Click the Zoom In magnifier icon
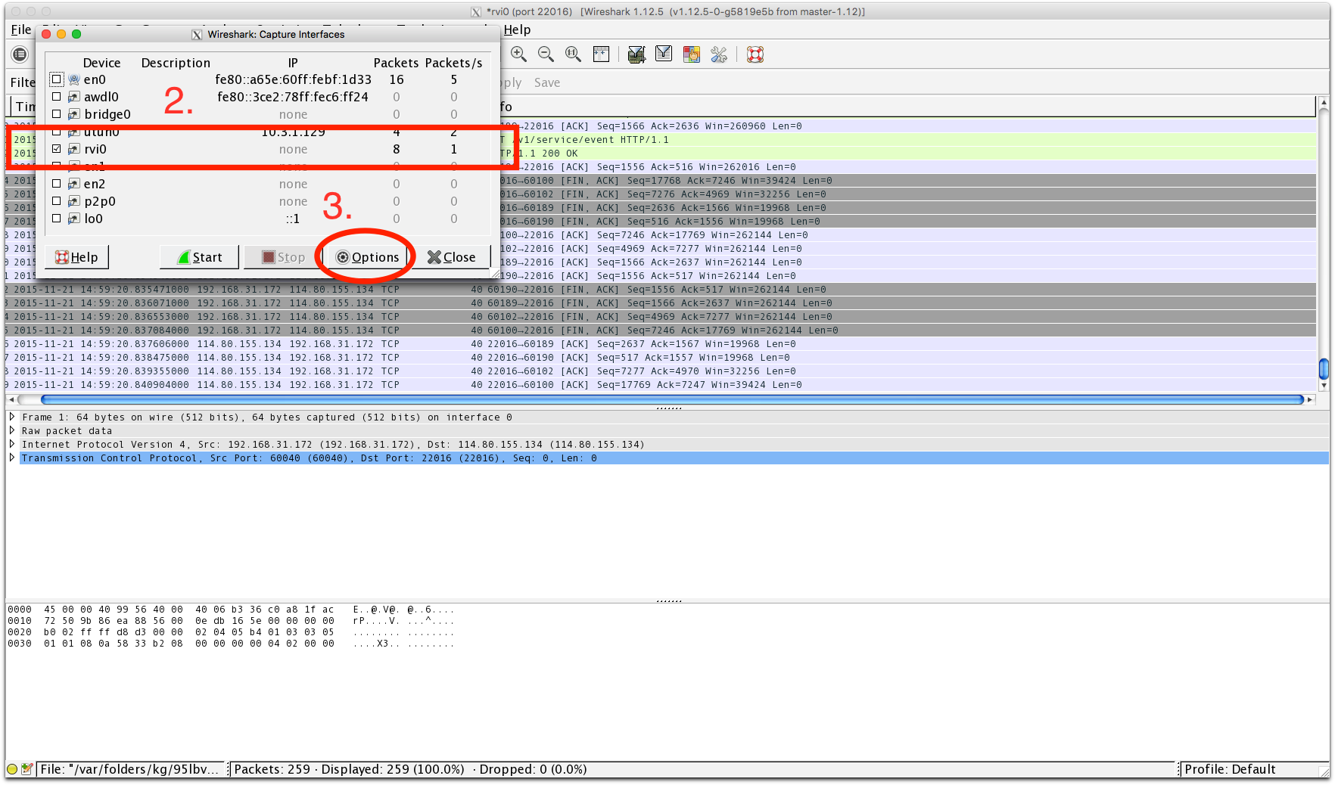 click(518, 54)
